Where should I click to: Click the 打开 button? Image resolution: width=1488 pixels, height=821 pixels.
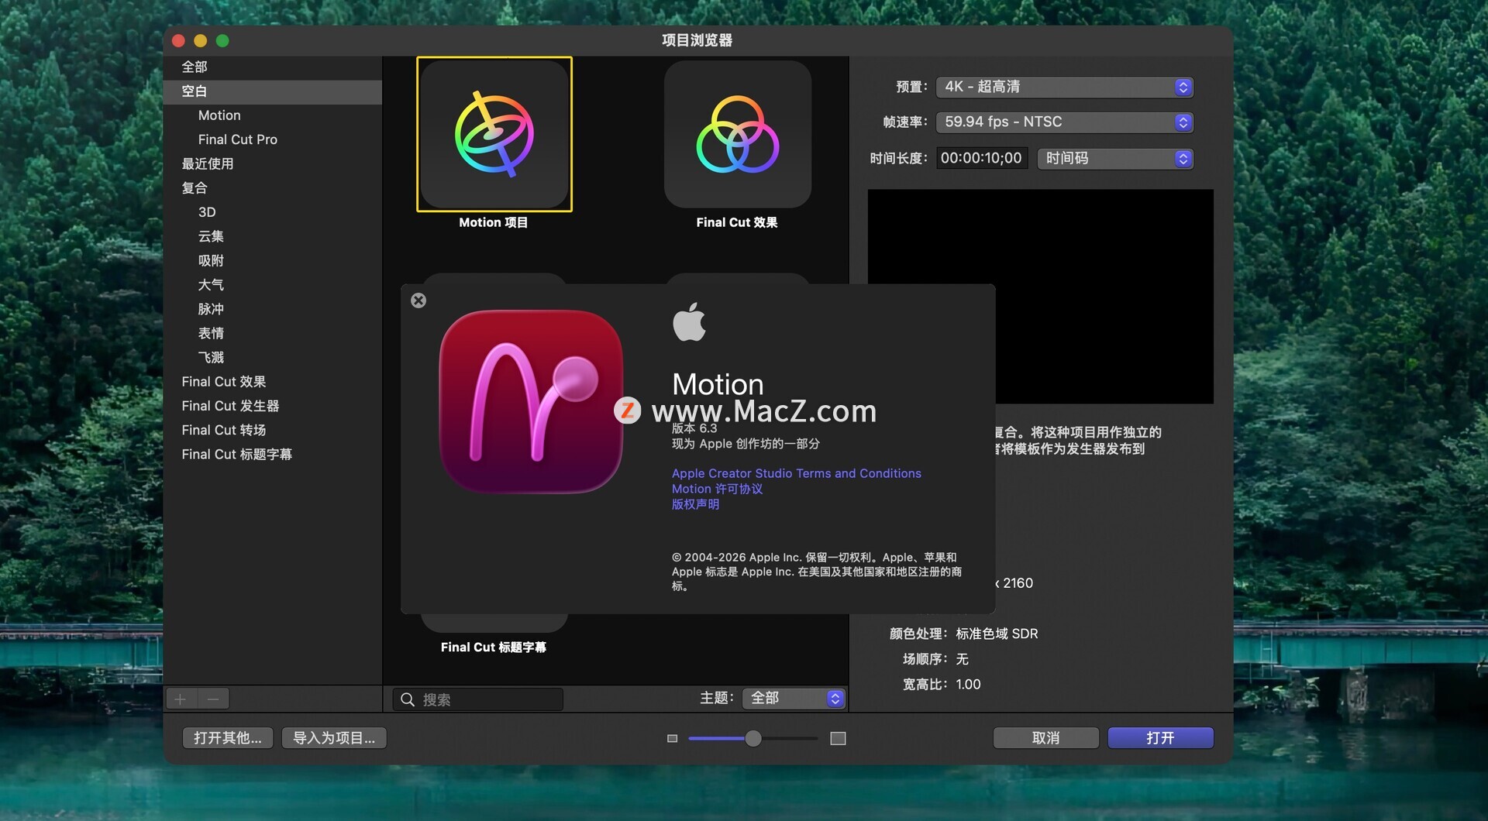coord(1160,738)
